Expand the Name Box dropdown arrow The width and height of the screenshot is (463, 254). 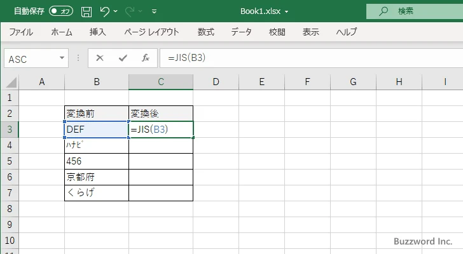tap(62, 58)
